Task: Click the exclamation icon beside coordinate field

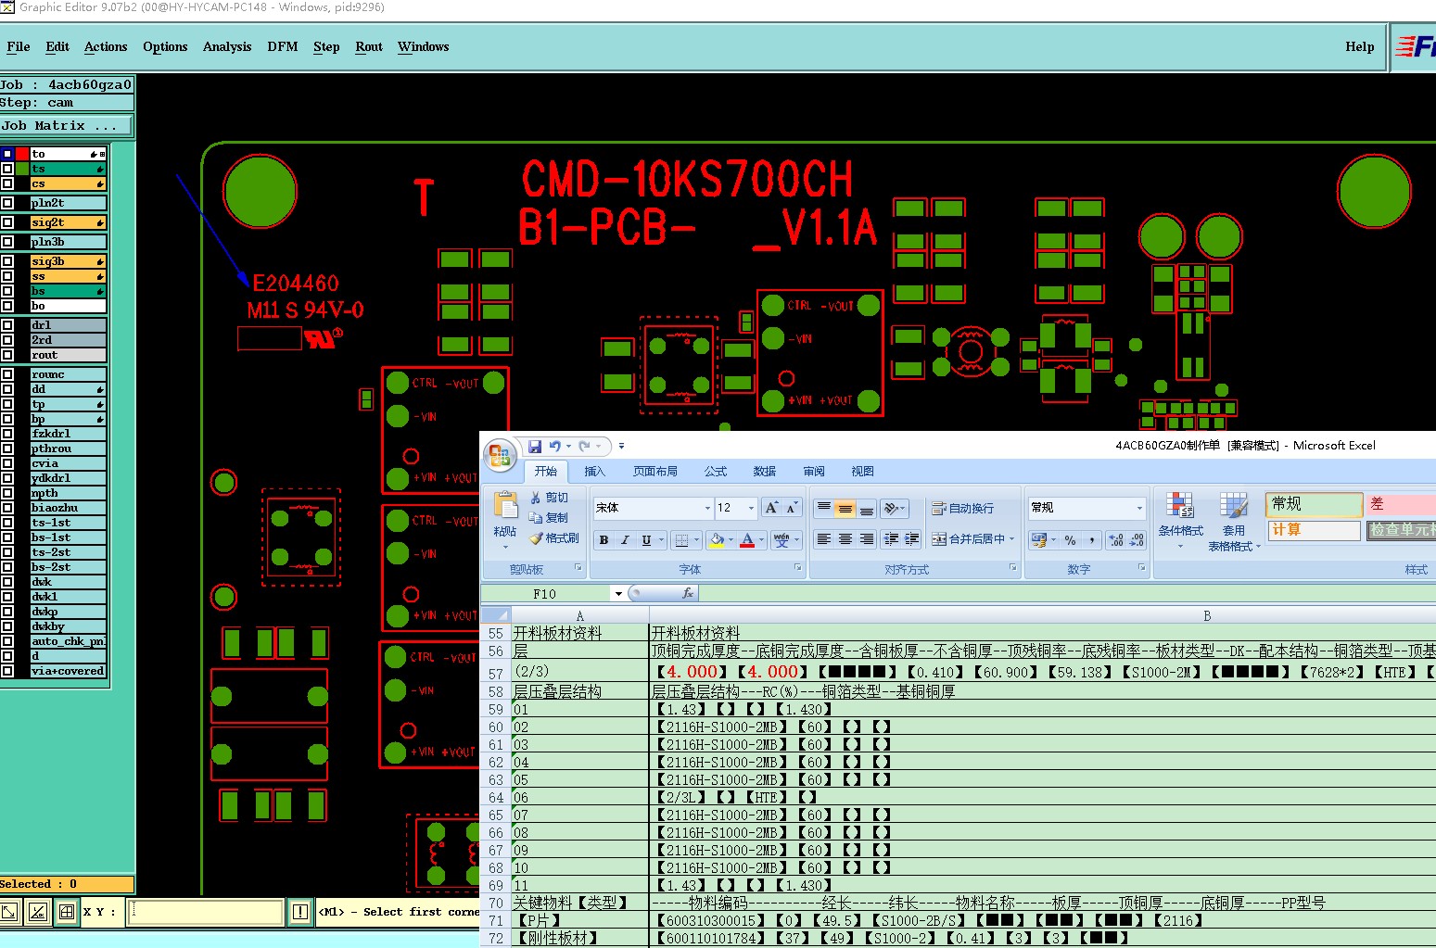Action: [300, 912]
